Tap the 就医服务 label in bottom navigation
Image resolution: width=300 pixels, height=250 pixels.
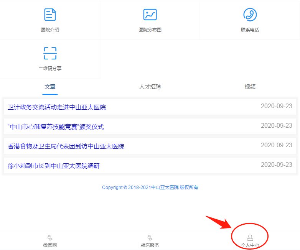(x=150, y=245)
